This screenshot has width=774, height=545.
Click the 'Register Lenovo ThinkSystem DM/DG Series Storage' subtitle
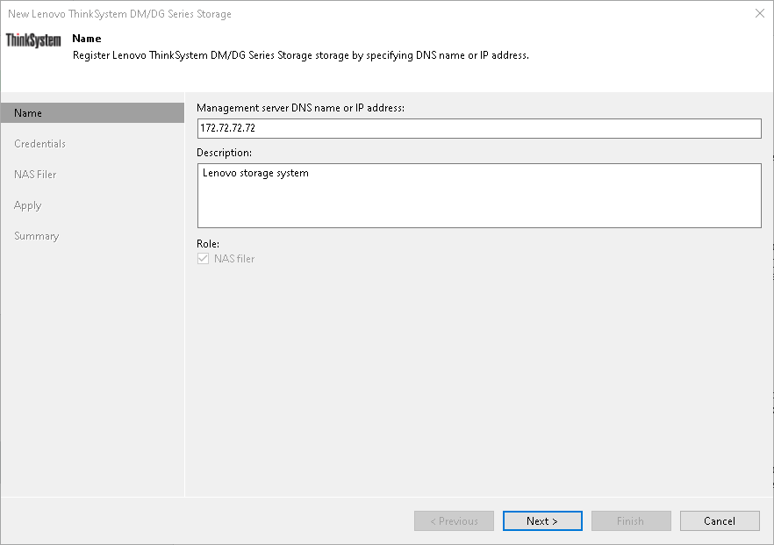pyautogui.click(x=301, y=55)
